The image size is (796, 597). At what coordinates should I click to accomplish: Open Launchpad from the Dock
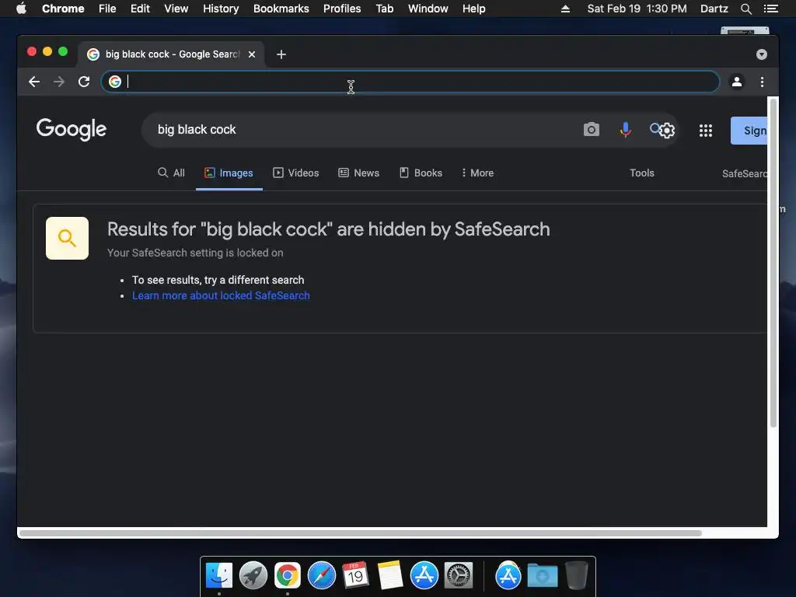pyautogui.click(x=253, y=576)
